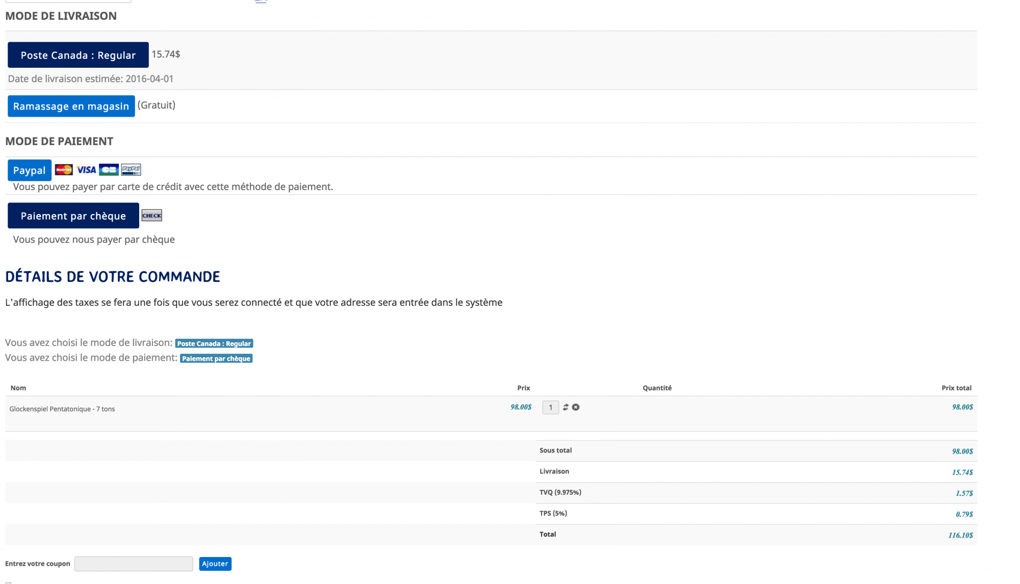Click Poste Canada : Regular selected badge

tap(214, 343)
